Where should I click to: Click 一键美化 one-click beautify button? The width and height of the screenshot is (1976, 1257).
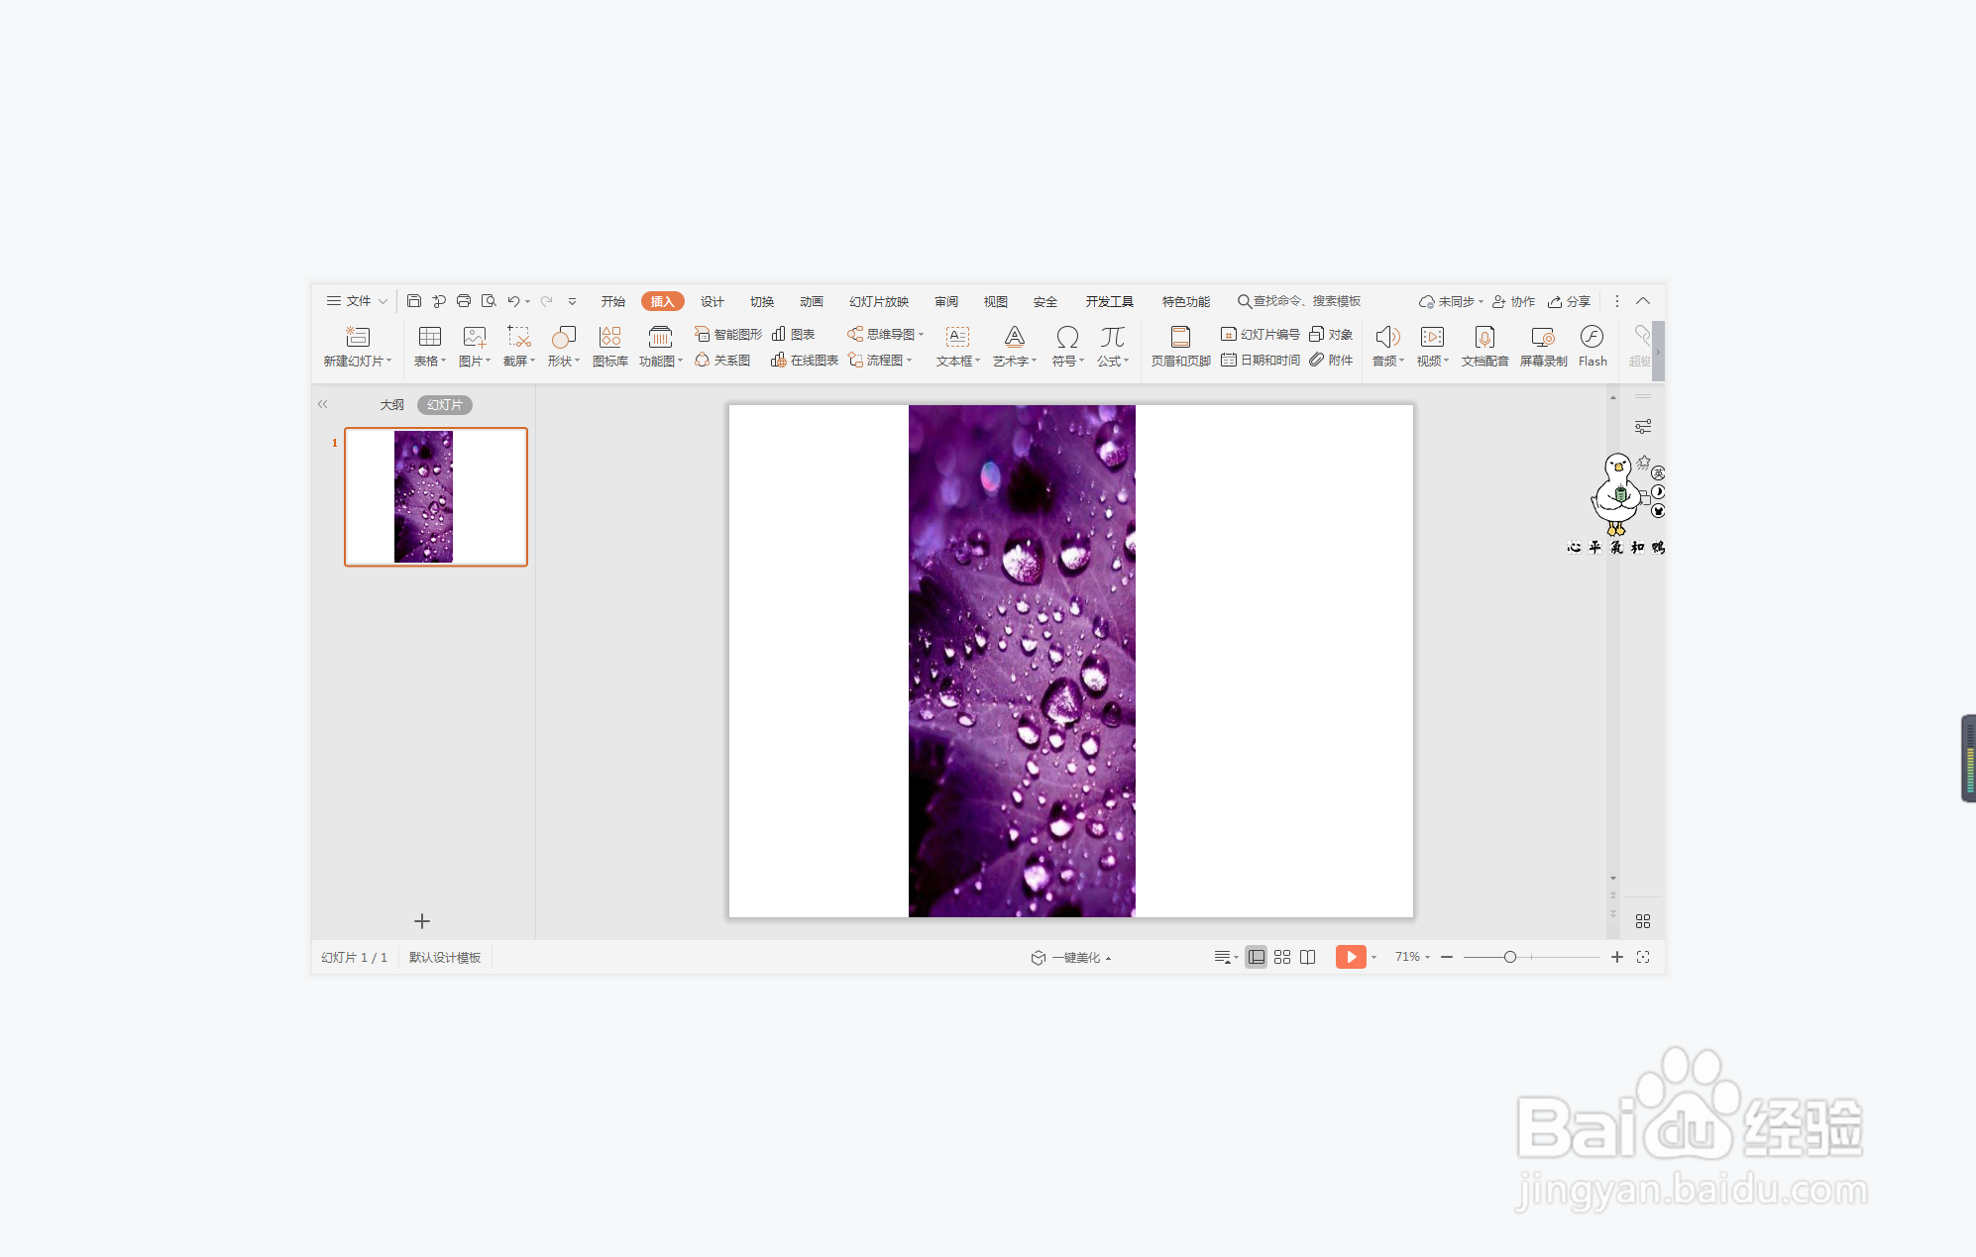coord(1073,958)
